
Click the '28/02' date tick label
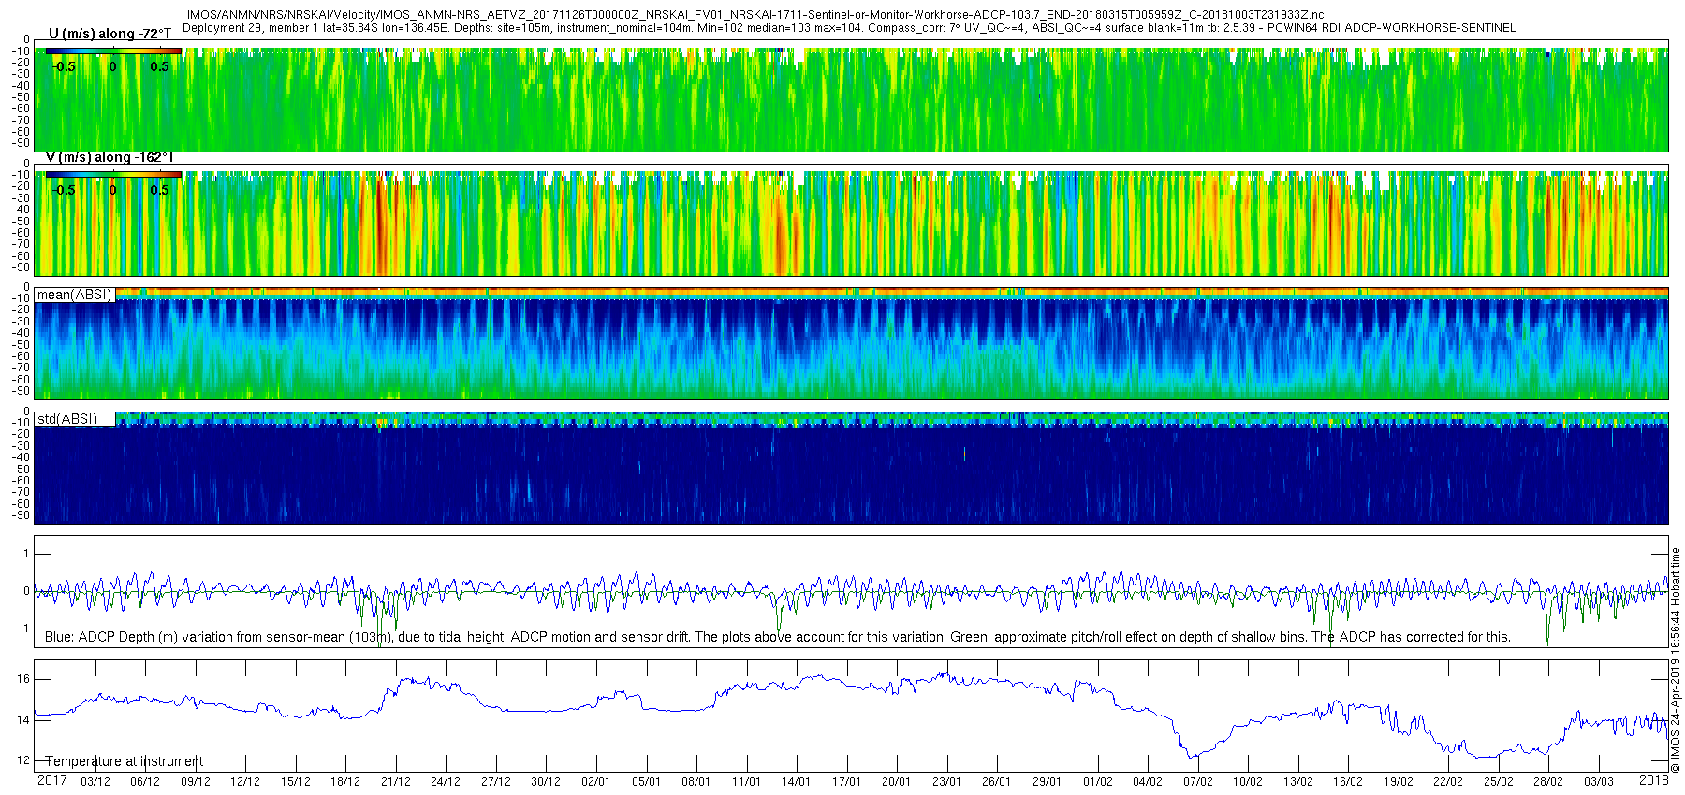point(1548,782)
